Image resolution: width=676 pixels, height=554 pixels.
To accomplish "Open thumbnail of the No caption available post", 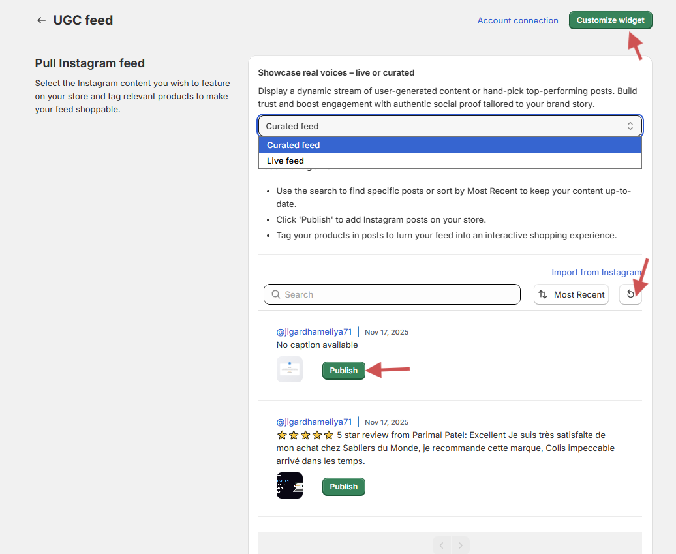I will 290,369.
